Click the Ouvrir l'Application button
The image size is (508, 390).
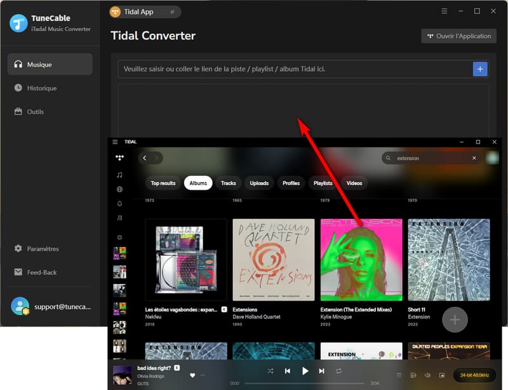458,36
